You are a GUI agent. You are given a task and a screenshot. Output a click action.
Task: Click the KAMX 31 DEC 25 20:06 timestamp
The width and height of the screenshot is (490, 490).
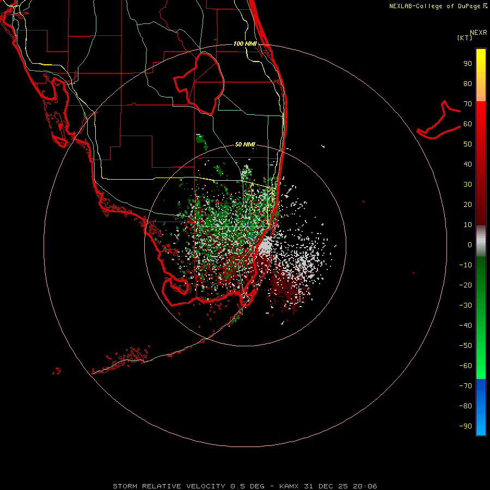click(x=328, y=486)
